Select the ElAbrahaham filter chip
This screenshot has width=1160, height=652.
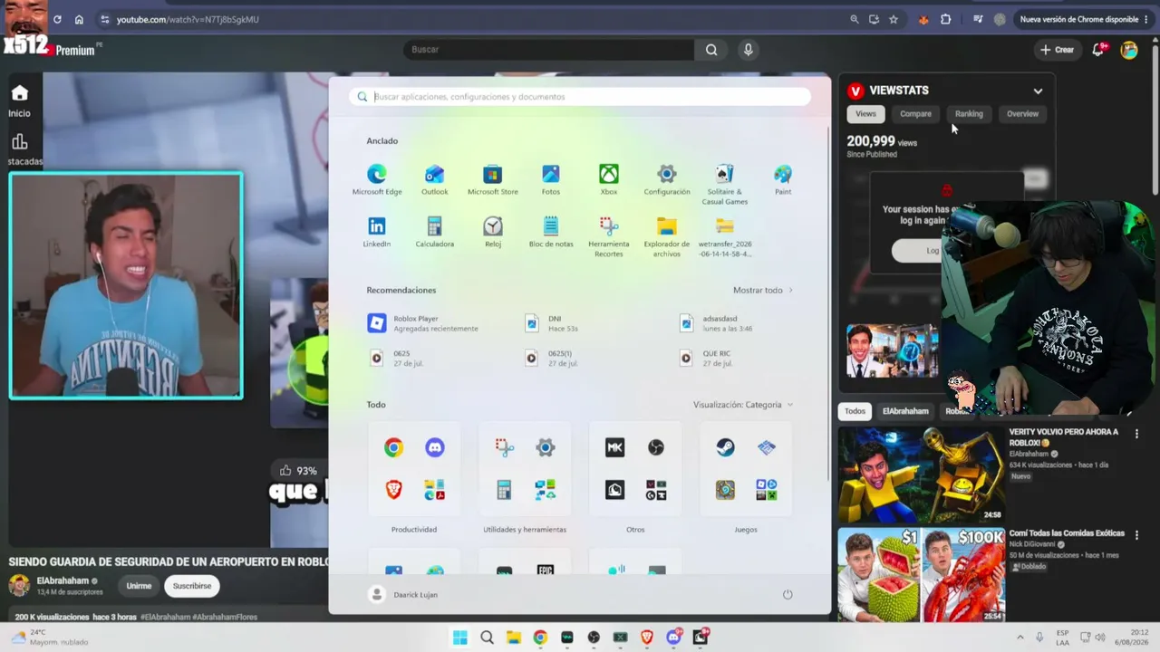[905, 411]
